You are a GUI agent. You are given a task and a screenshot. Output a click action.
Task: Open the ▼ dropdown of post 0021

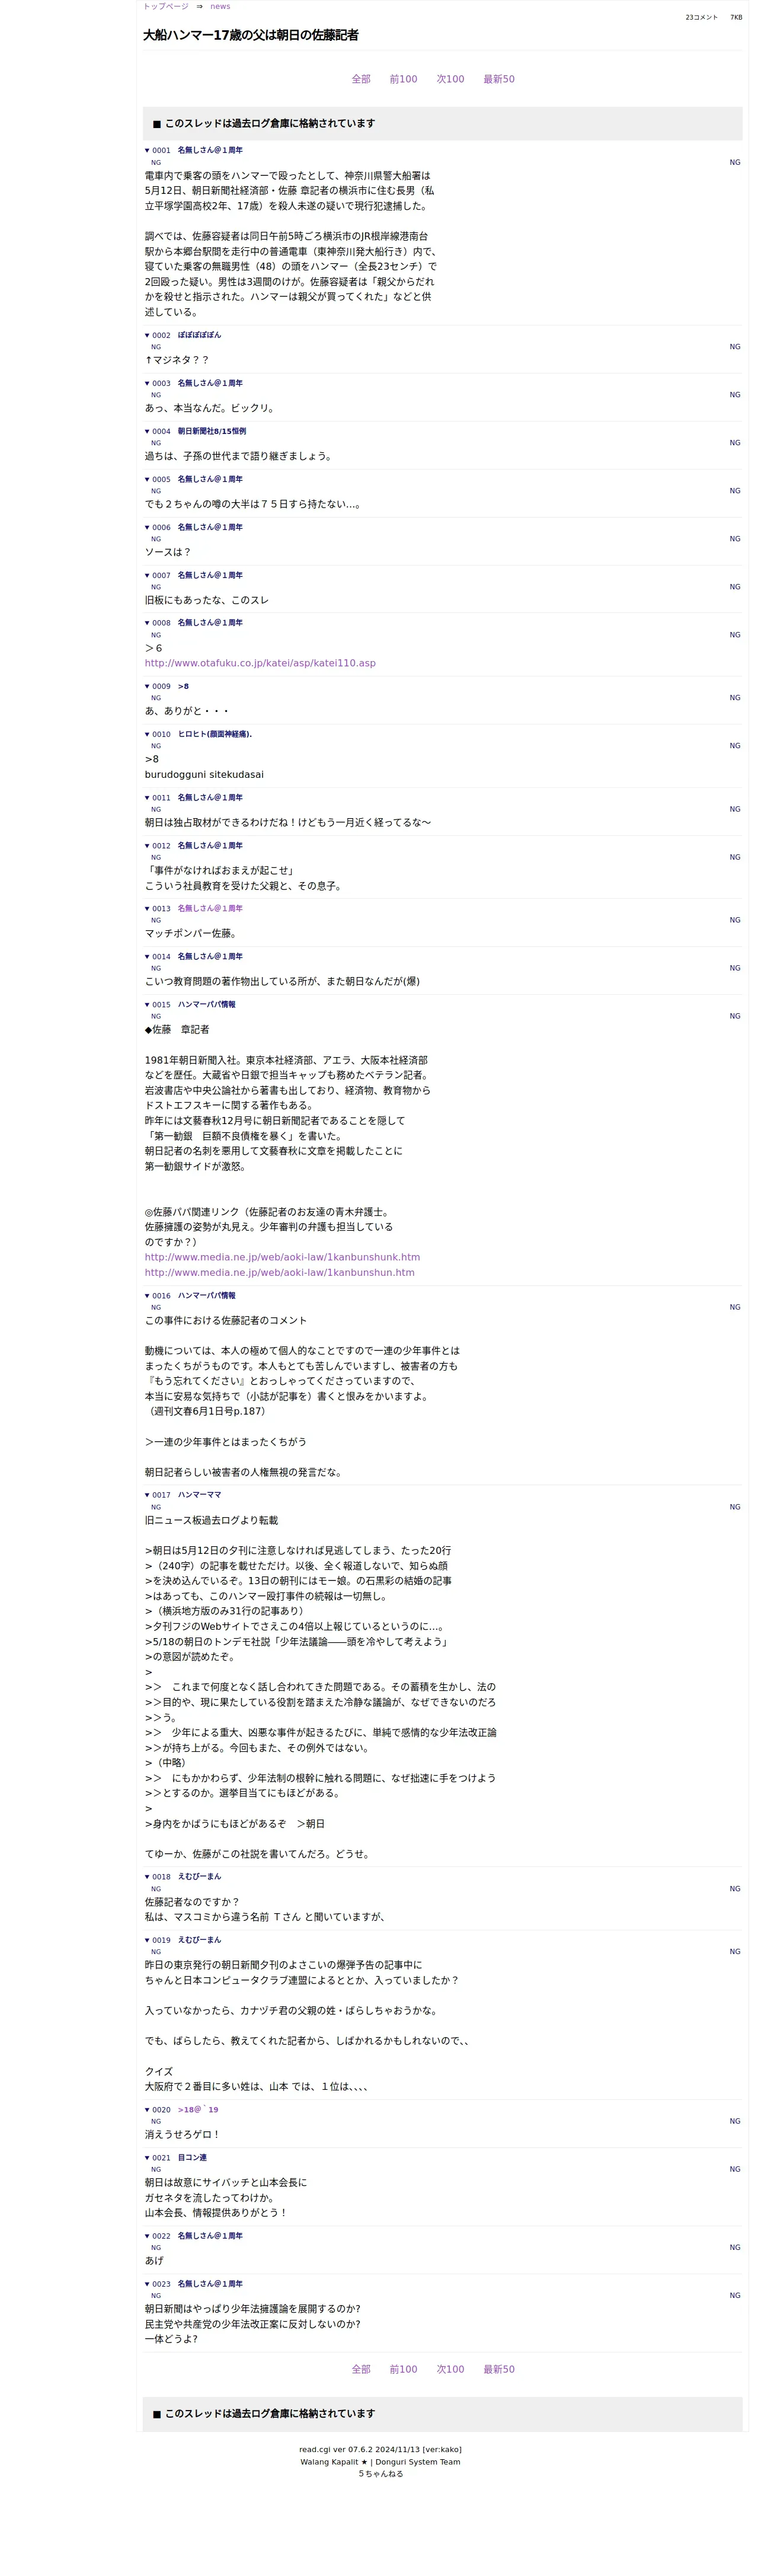147,2157
